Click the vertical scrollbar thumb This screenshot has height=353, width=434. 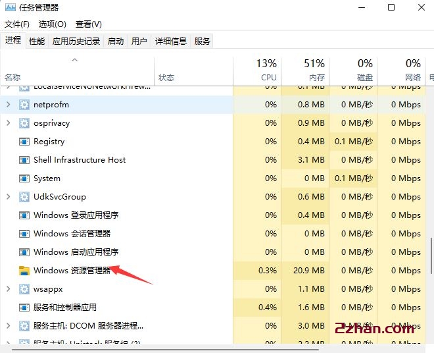tap(431, 256)
